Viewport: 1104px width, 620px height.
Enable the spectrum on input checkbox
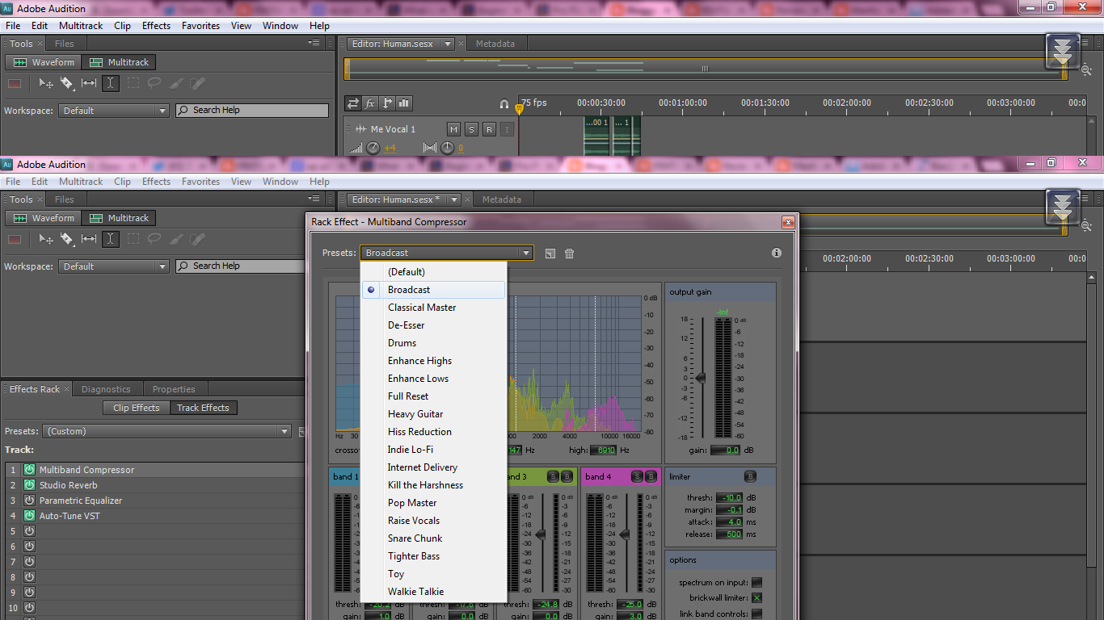point(757,581)
